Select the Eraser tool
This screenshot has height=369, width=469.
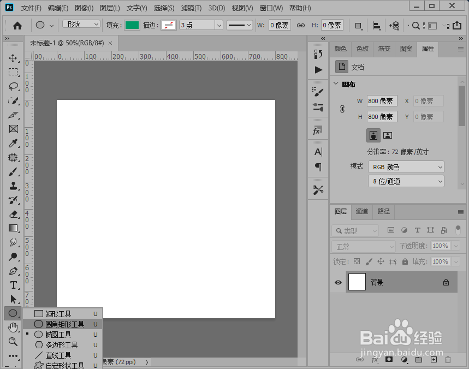pyautogui.click(x=13, y=215)
